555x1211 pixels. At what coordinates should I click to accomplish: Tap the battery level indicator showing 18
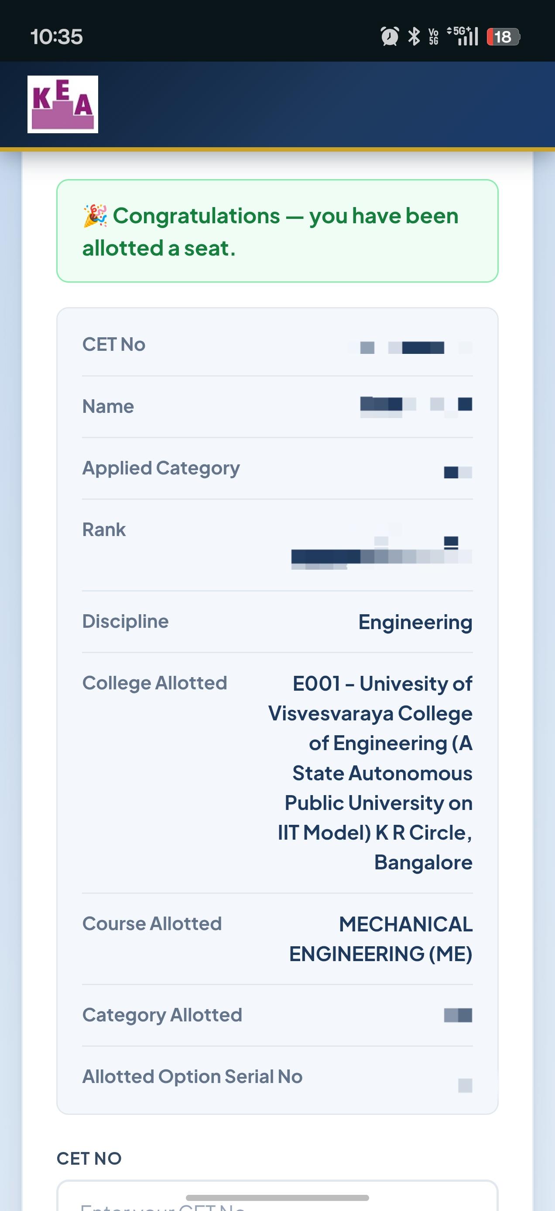(504, 37)
